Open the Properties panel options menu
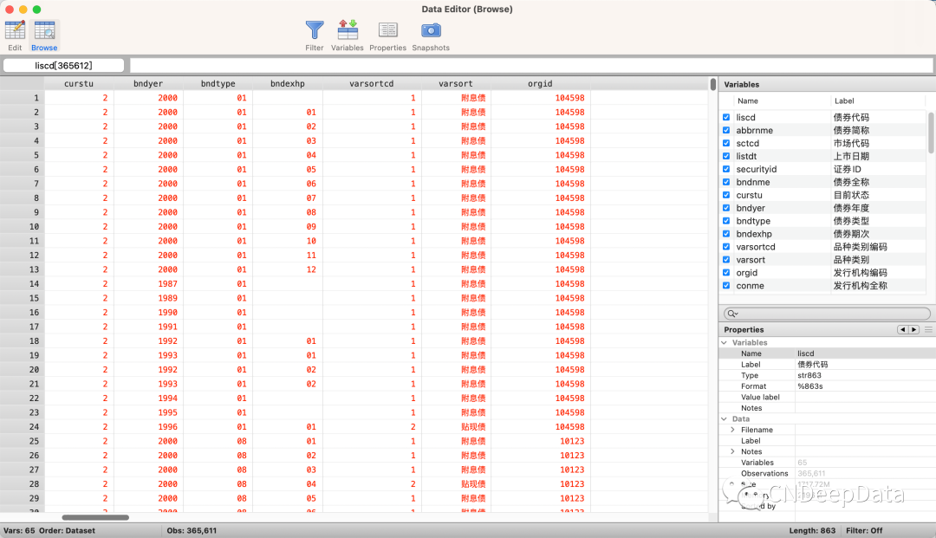Viewport: 936px width, 538px height. tap(928, 329)
